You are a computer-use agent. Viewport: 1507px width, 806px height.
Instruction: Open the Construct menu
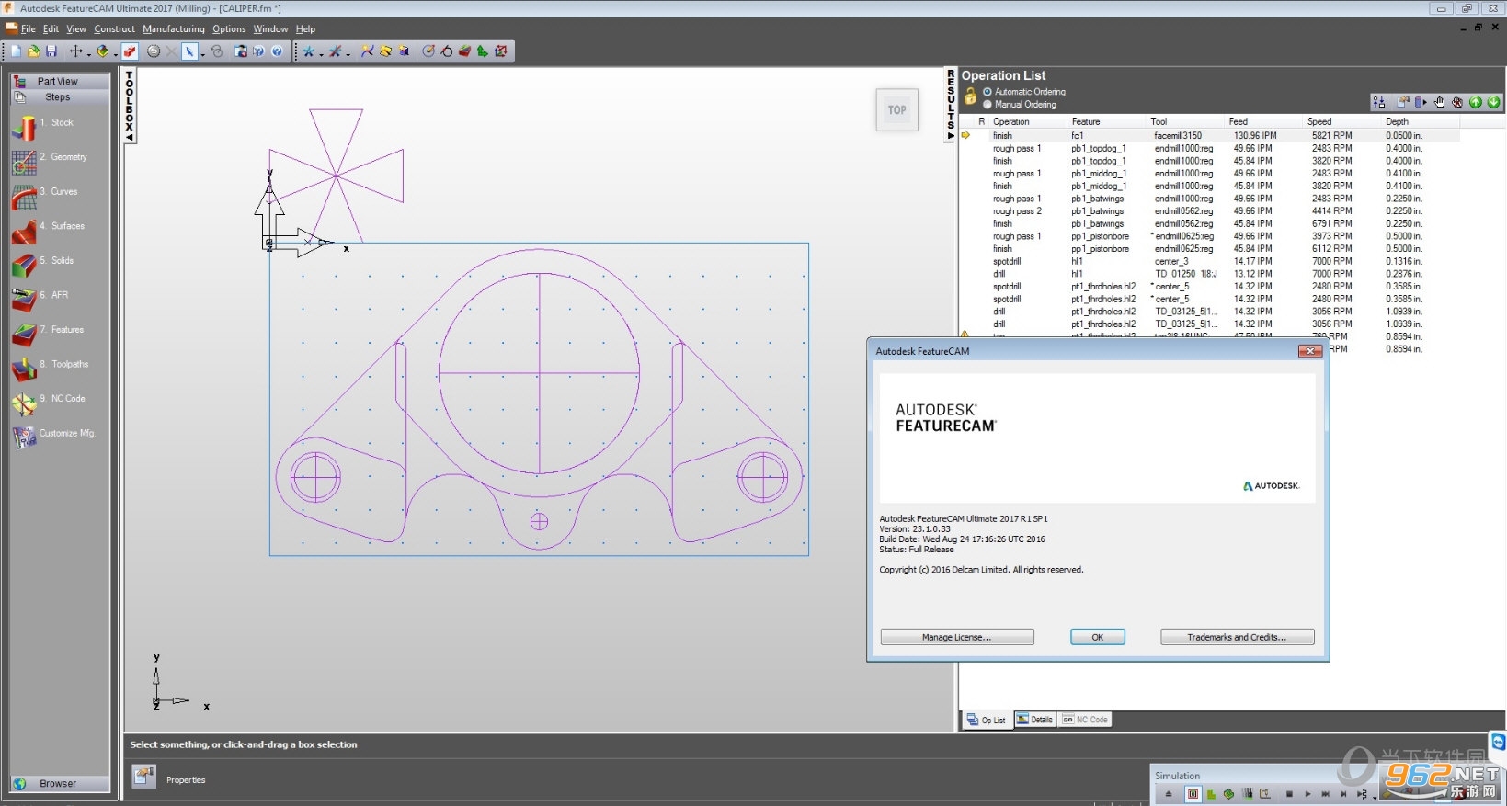tap(114, 28)
